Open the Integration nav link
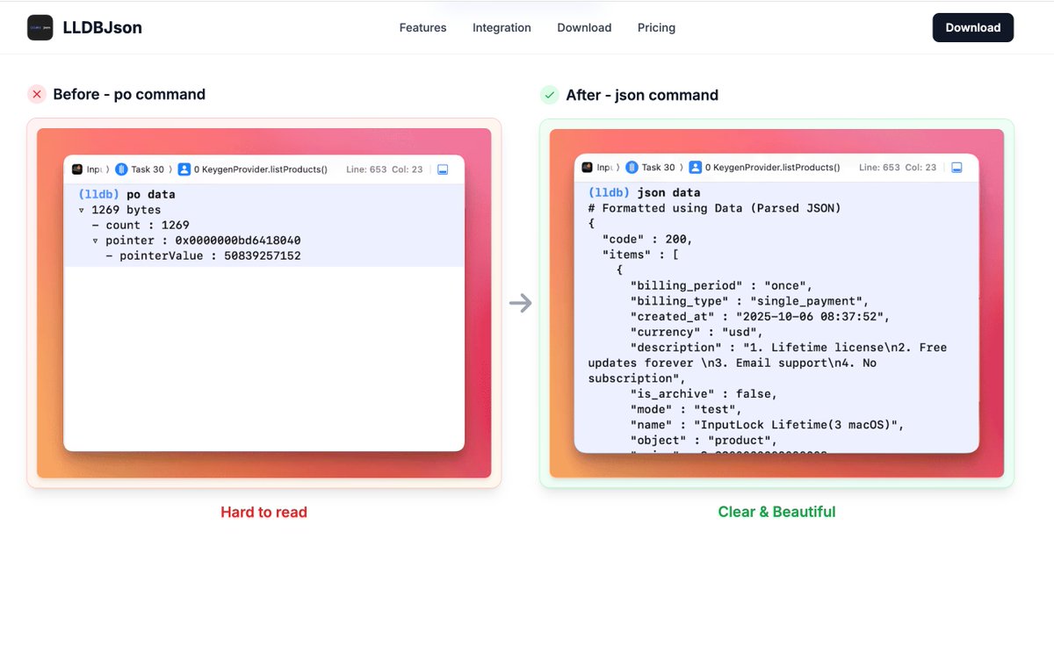This screenshot has width=1054, height=654. 502,27
